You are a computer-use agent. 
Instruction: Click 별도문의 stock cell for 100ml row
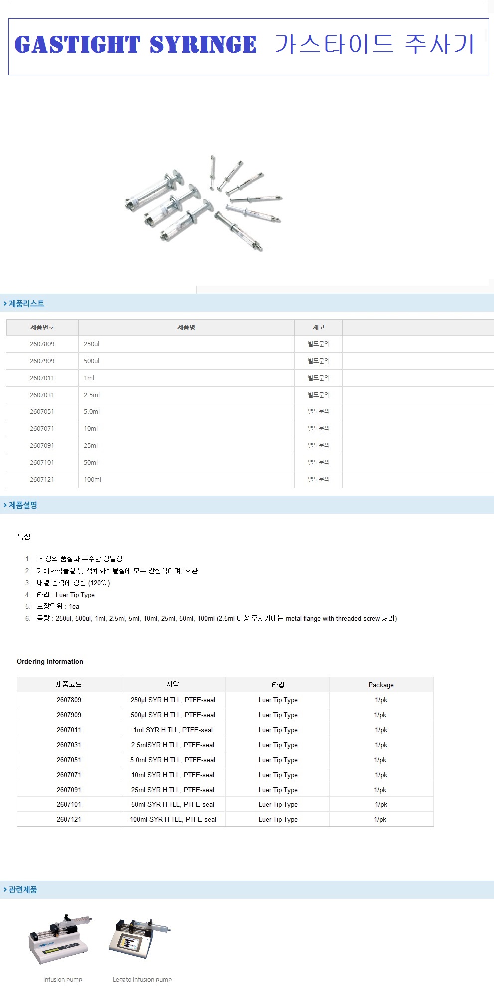318,479
